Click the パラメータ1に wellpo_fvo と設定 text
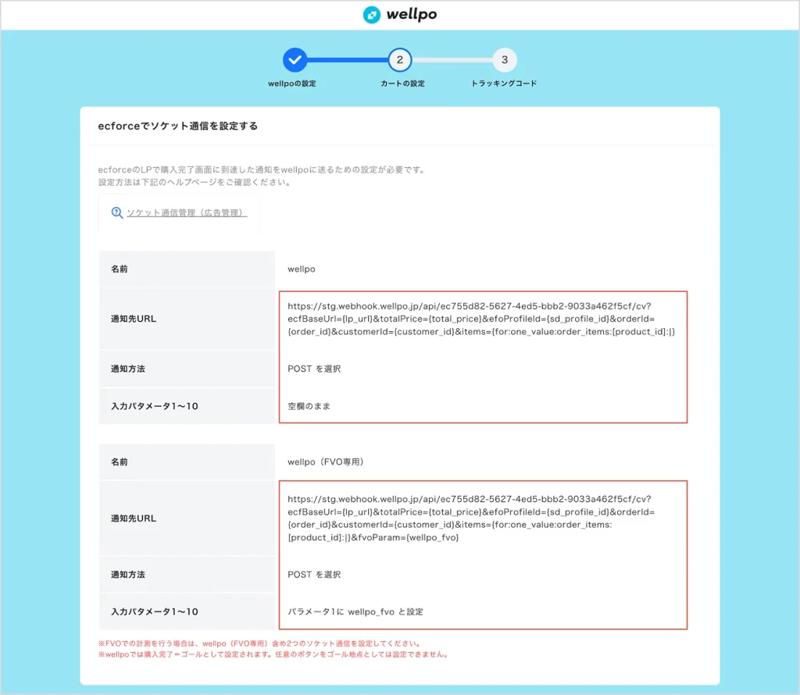Viewport: 800px width, 695px height. click(355, 611)
